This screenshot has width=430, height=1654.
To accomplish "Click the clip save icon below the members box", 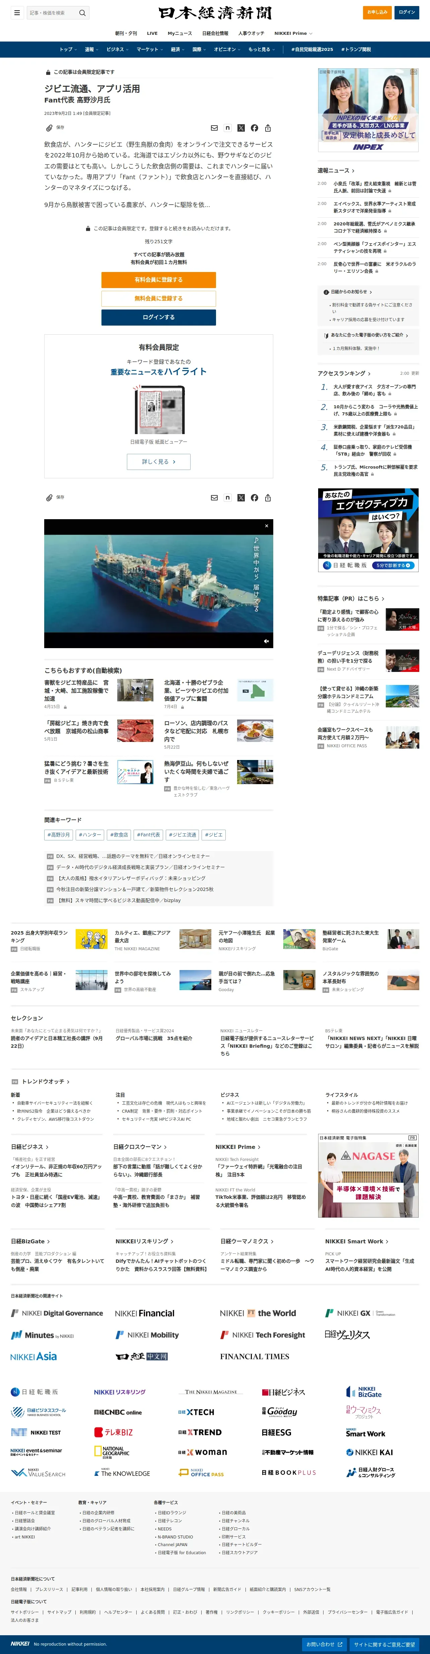I will tap(50, 498).
